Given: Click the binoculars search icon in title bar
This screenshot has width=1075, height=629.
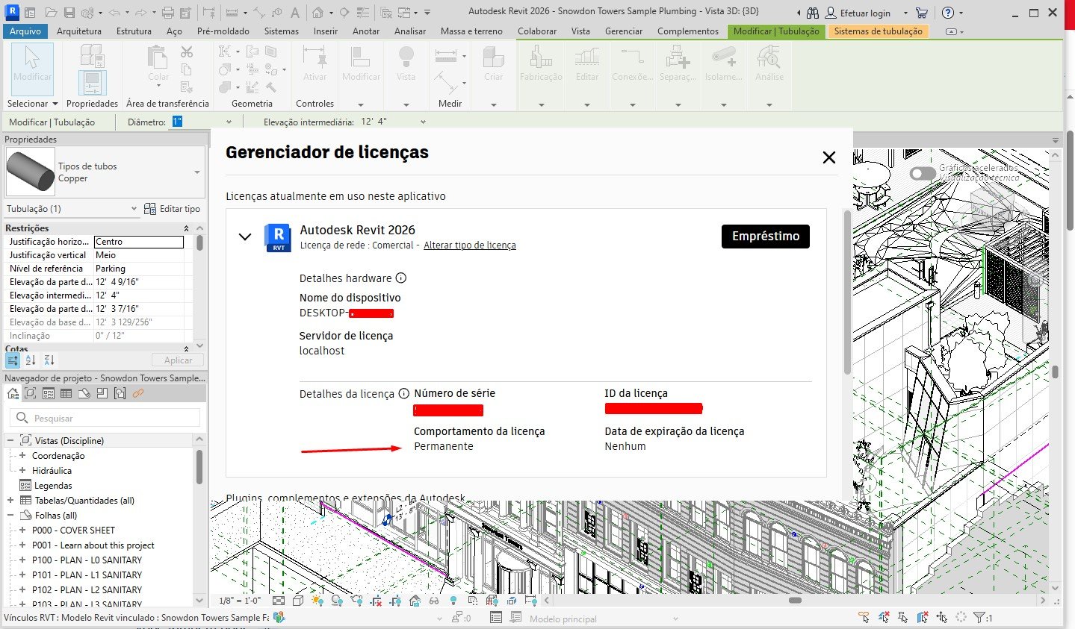Looking at the screenshot, I should point(813,13).
